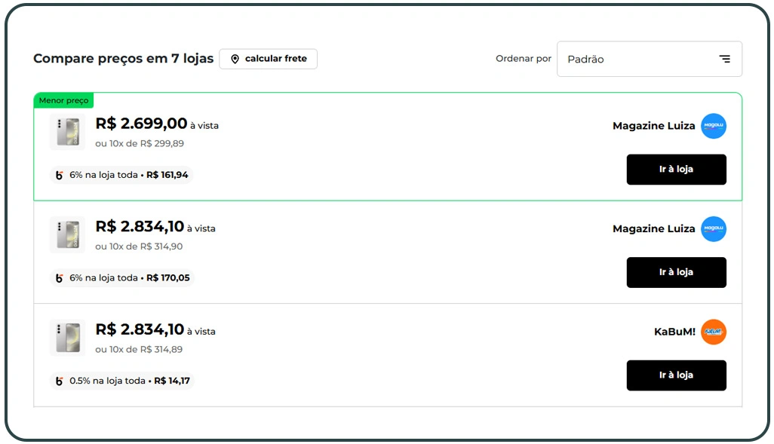The image size is (774, 444).
Task: Click Ir à loja on the KaBuM! offer
Action: (x=676, y=375)
